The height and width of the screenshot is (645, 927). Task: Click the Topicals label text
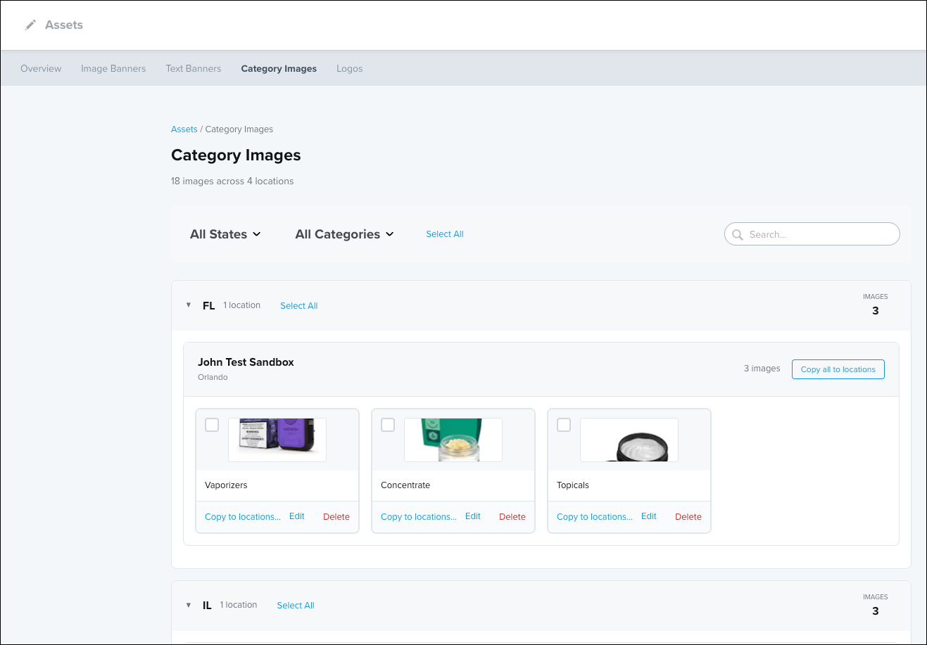pos(573,485)
